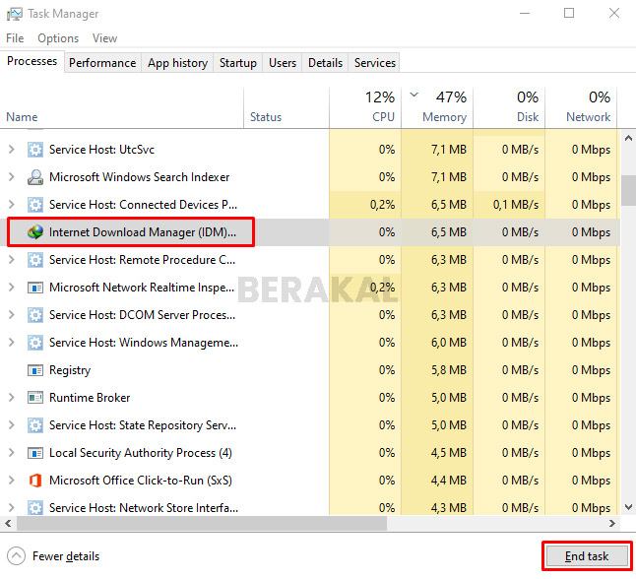Click the horizontal scrollbar thumb
Screen dimensions: 636x579
click(x=202, y=524)
